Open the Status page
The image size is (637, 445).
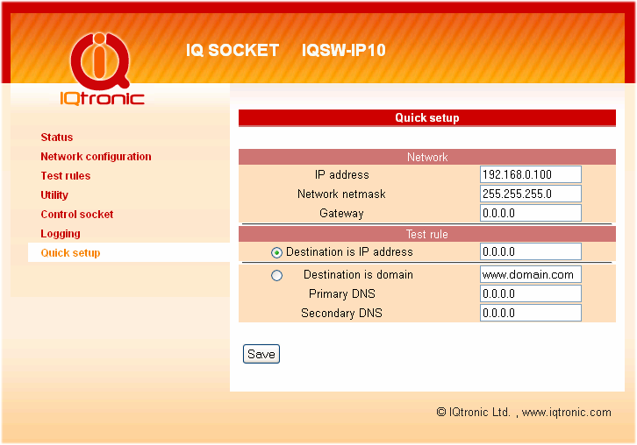click(x=57, y=138)
